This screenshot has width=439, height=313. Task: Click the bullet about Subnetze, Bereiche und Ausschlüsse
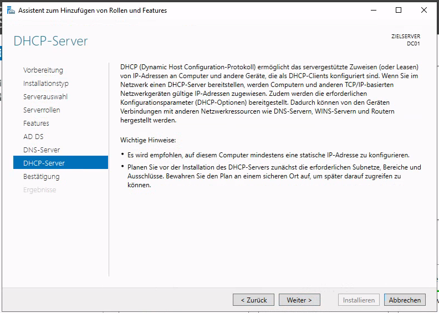[x=274, y=176]
